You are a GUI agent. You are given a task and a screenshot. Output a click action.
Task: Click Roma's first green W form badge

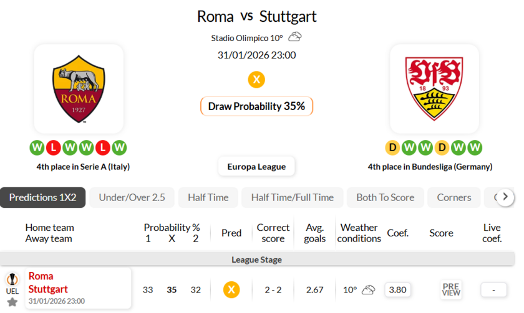pyautogui.click(x=37, y=148)
